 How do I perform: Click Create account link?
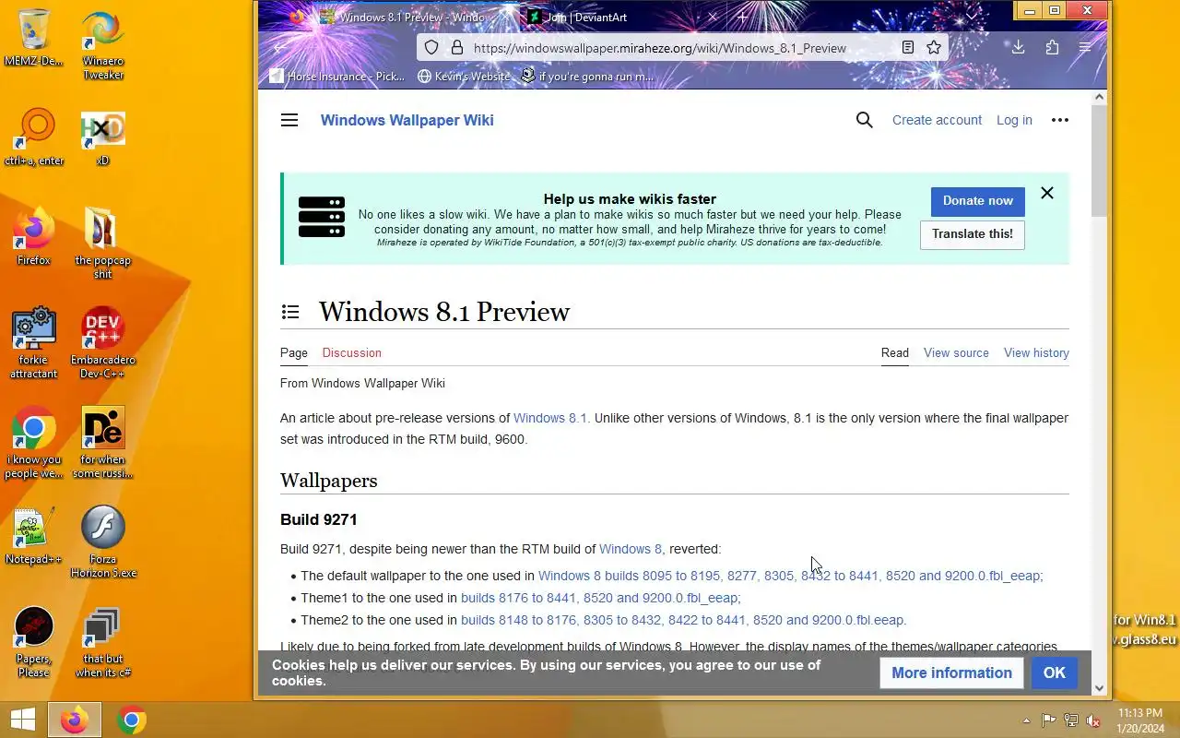pos(937,120)
